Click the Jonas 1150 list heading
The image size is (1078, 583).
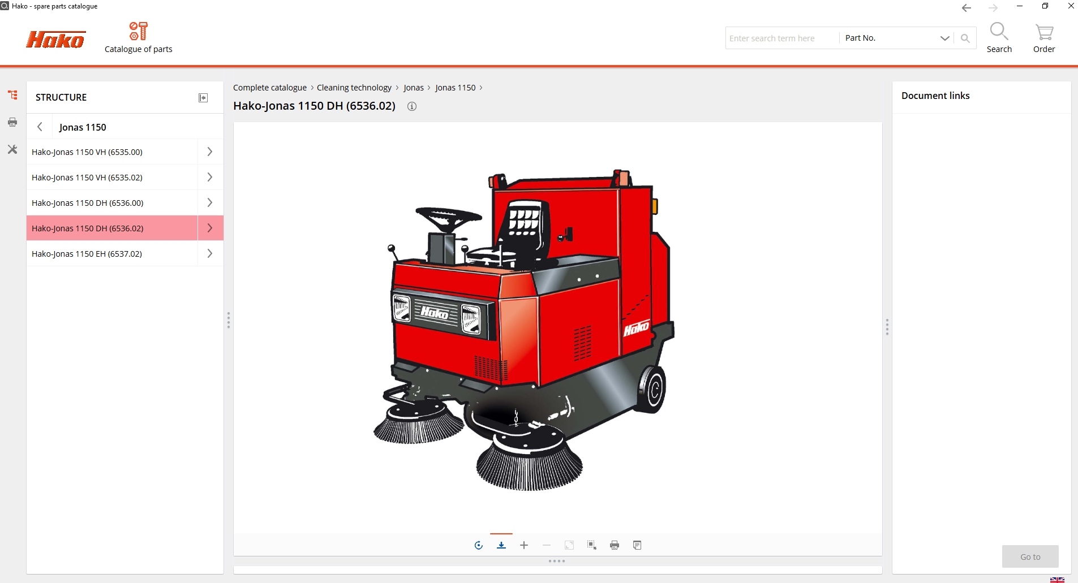coord(83,127)
